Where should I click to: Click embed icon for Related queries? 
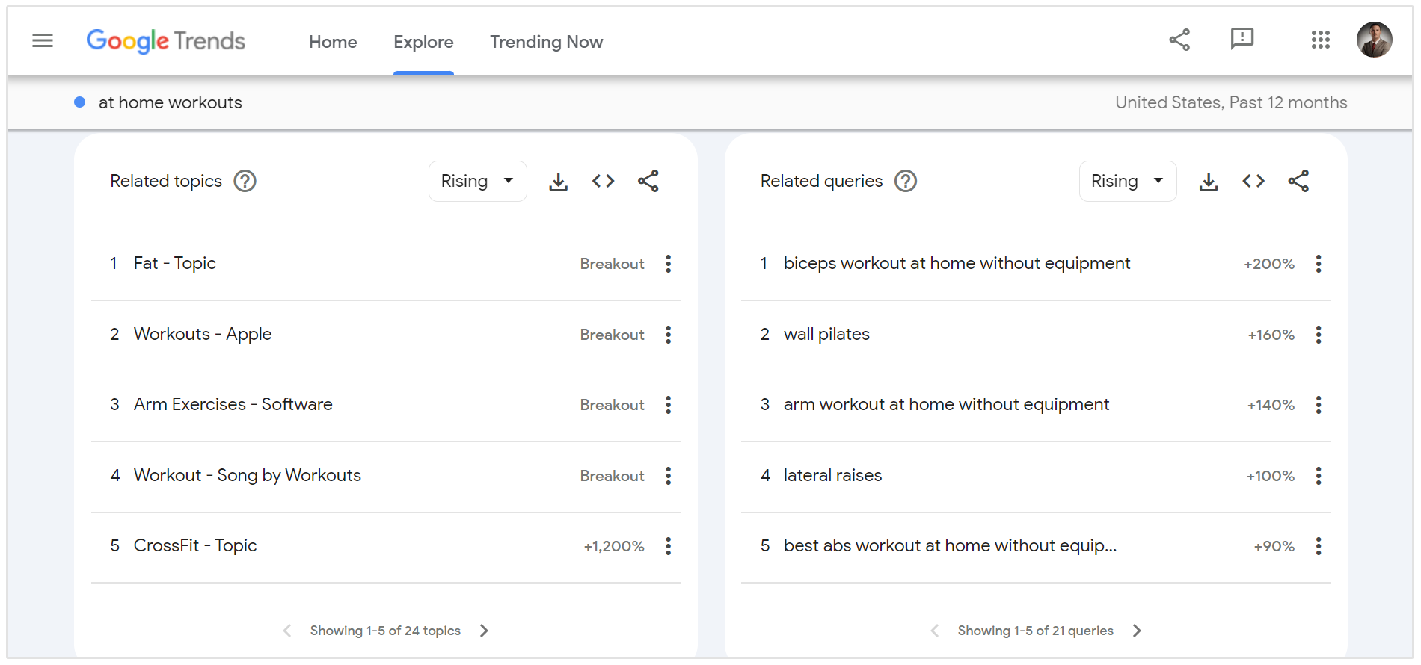1253,181
